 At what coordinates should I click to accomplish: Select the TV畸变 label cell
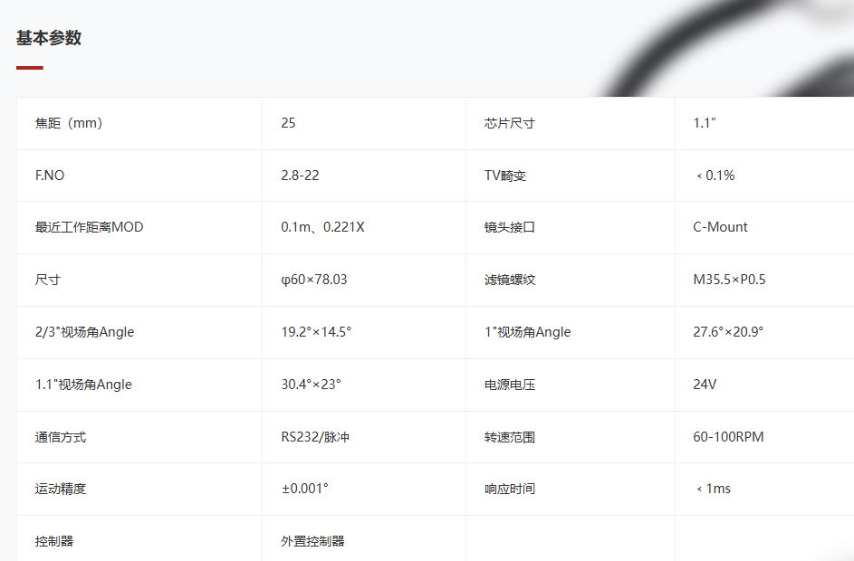505,176
